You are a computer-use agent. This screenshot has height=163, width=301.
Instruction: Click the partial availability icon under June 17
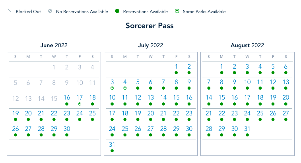[x=80, y=104]
